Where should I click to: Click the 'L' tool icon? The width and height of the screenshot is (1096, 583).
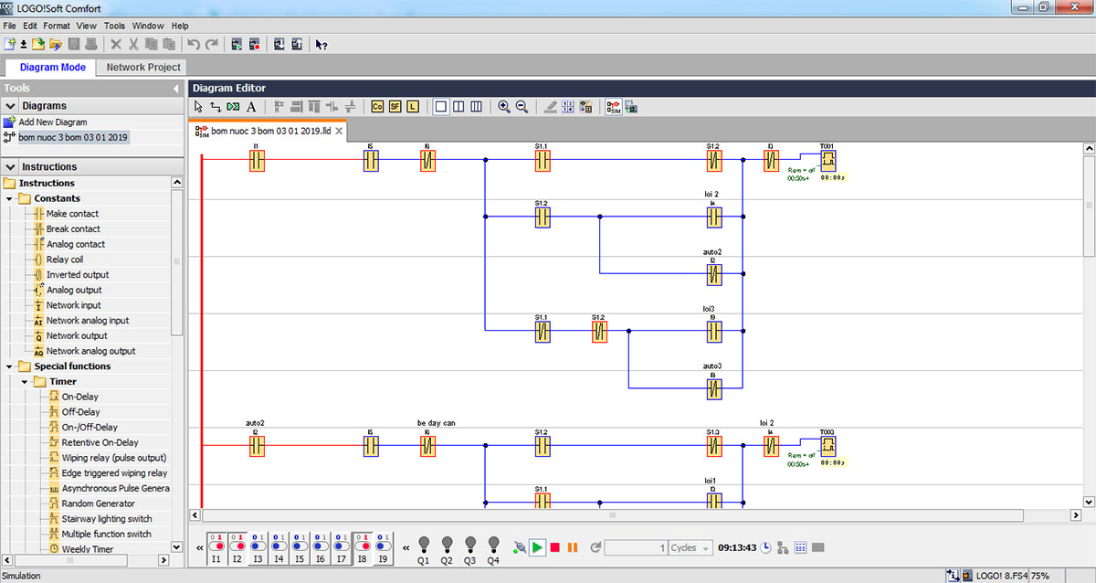click(413, 107)
